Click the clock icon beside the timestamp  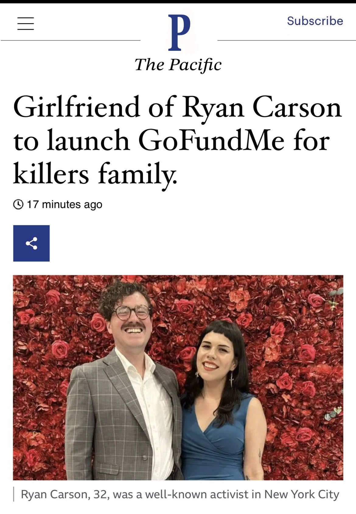(18, 204)
